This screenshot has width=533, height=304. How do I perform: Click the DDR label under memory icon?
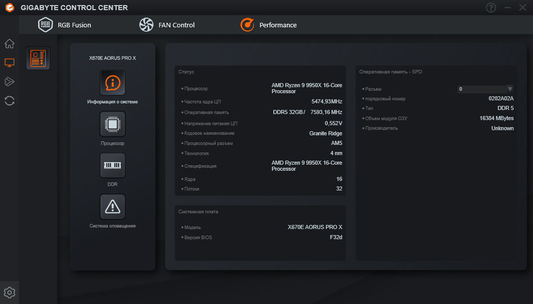[x=113, y=184]
